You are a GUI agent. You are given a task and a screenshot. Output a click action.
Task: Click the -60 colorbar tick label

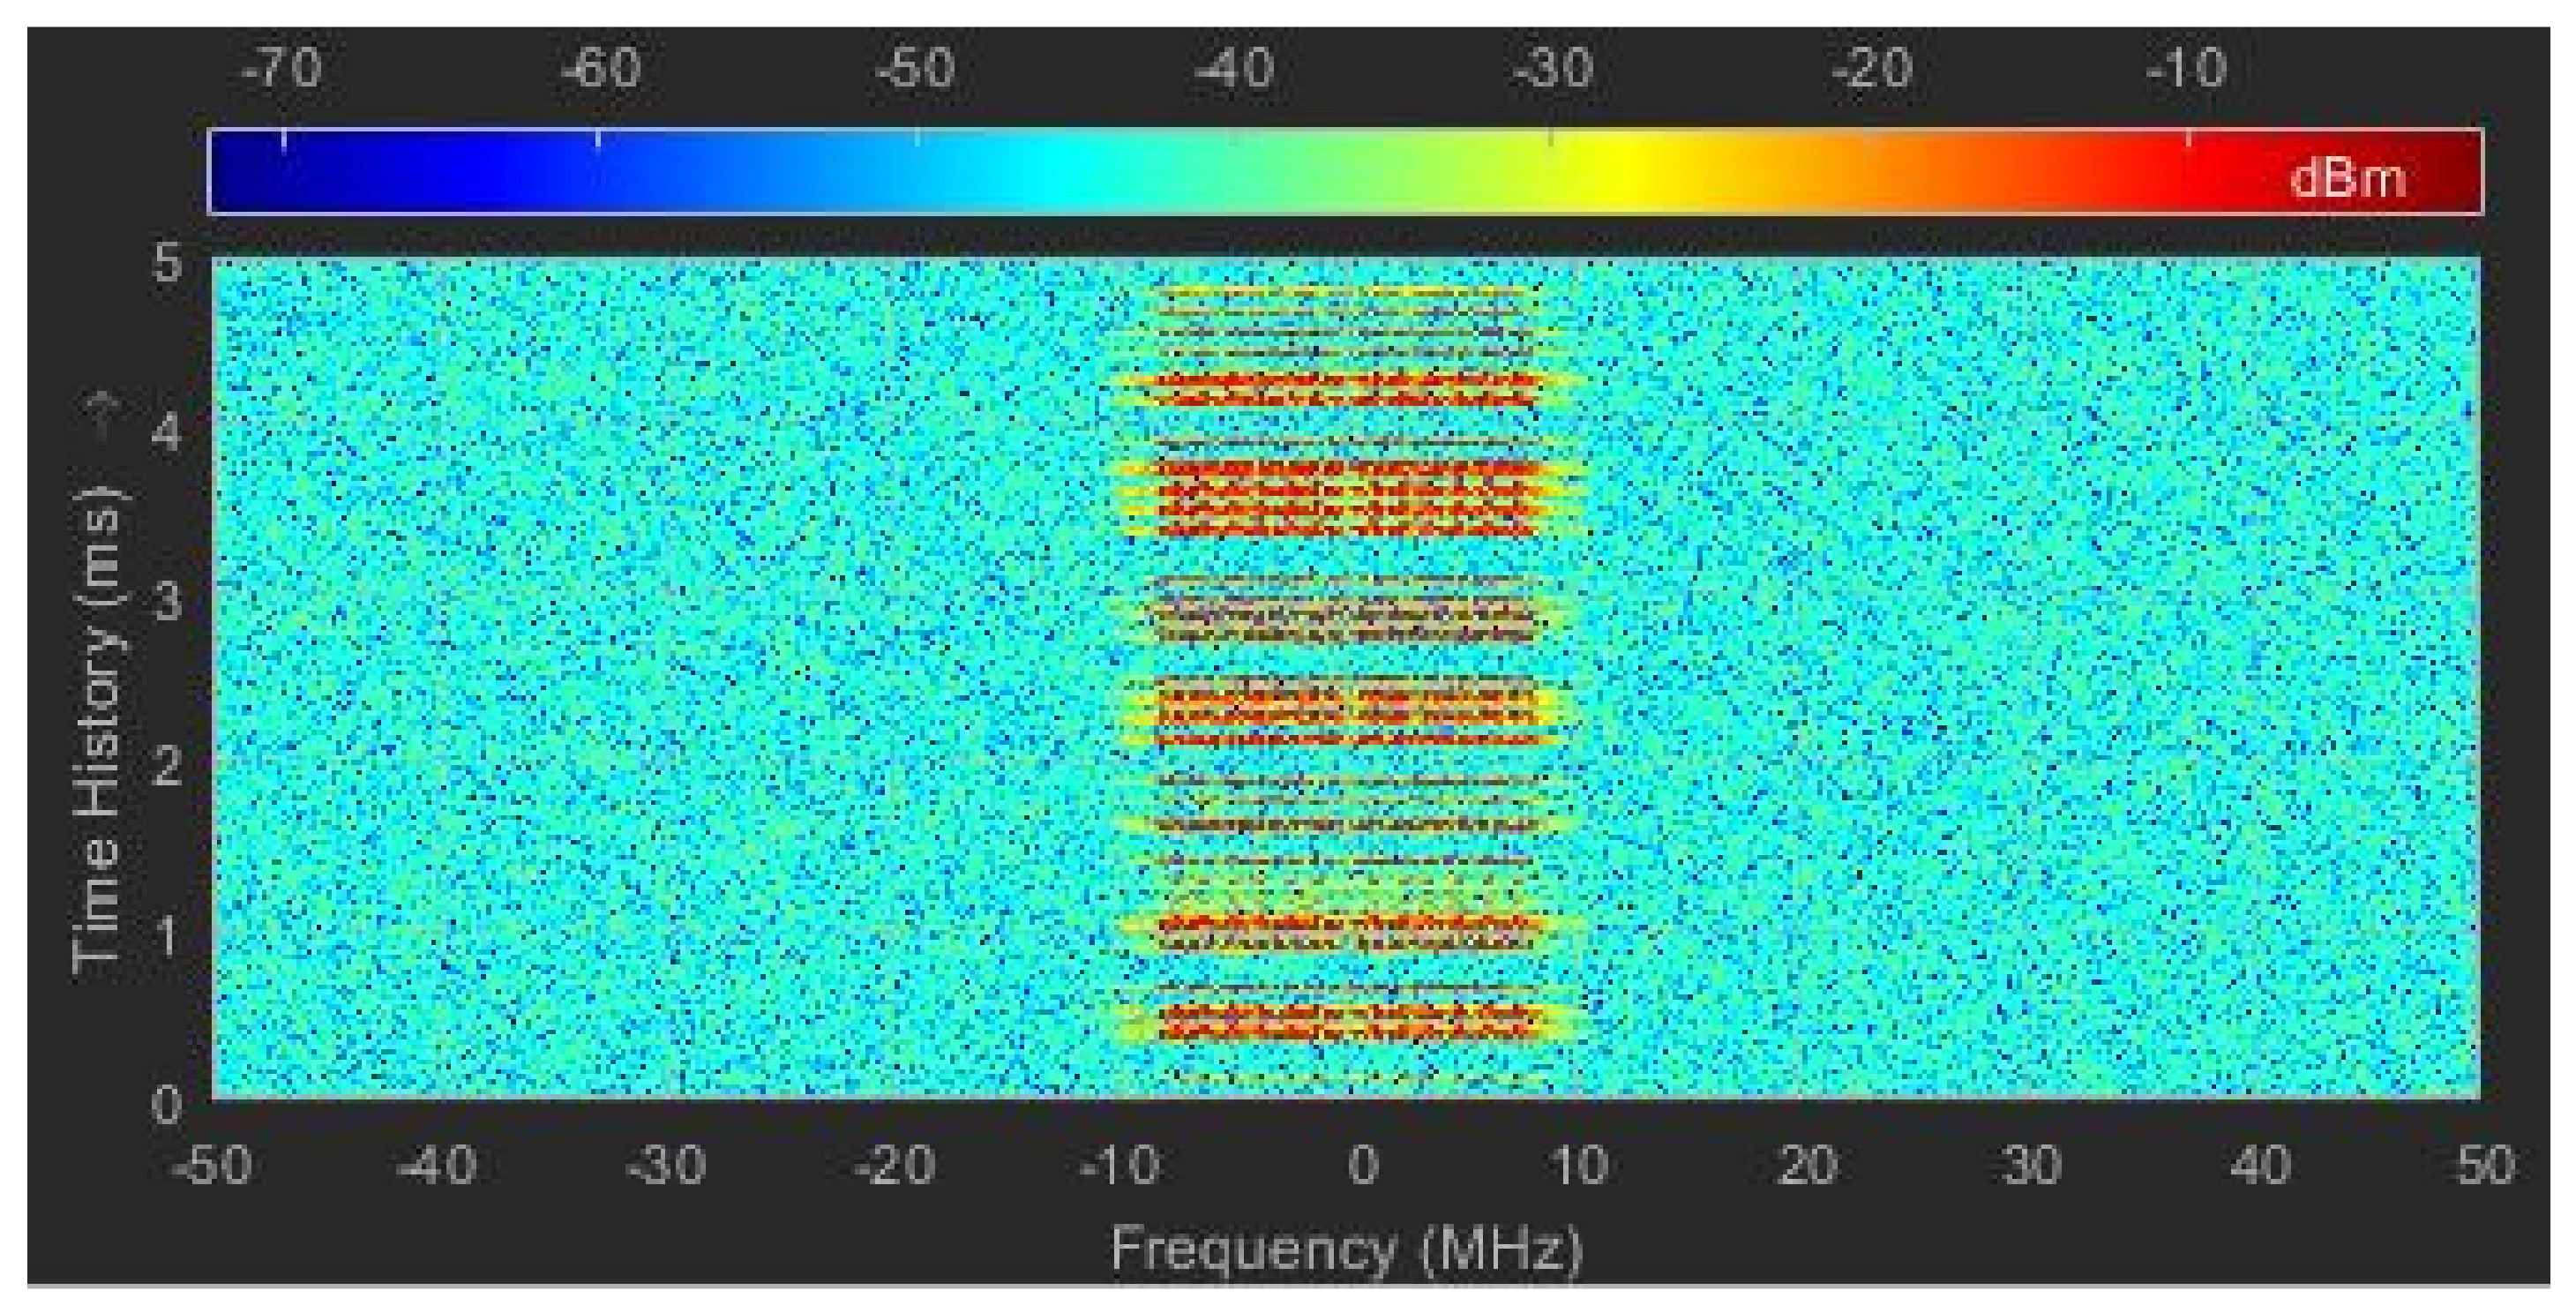coord(600,69)
